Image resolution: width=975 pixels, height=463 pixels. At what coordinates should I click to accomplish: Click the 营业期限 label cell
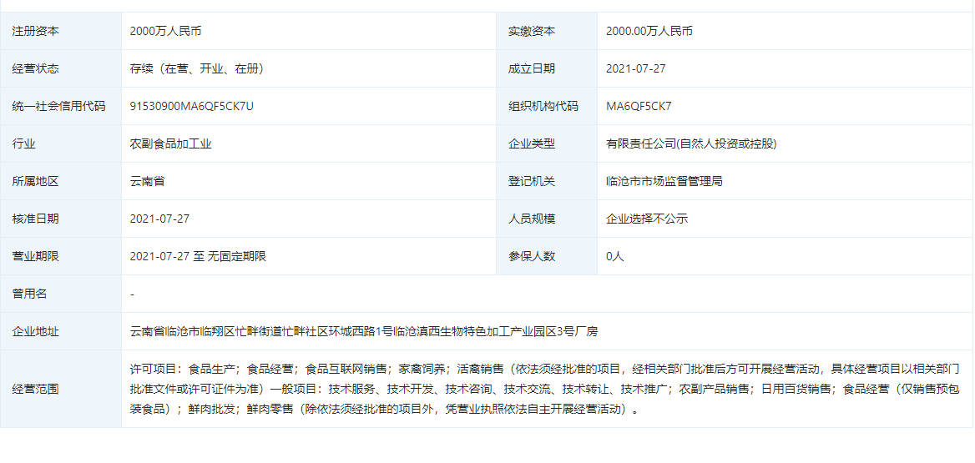tap(61, 256)
